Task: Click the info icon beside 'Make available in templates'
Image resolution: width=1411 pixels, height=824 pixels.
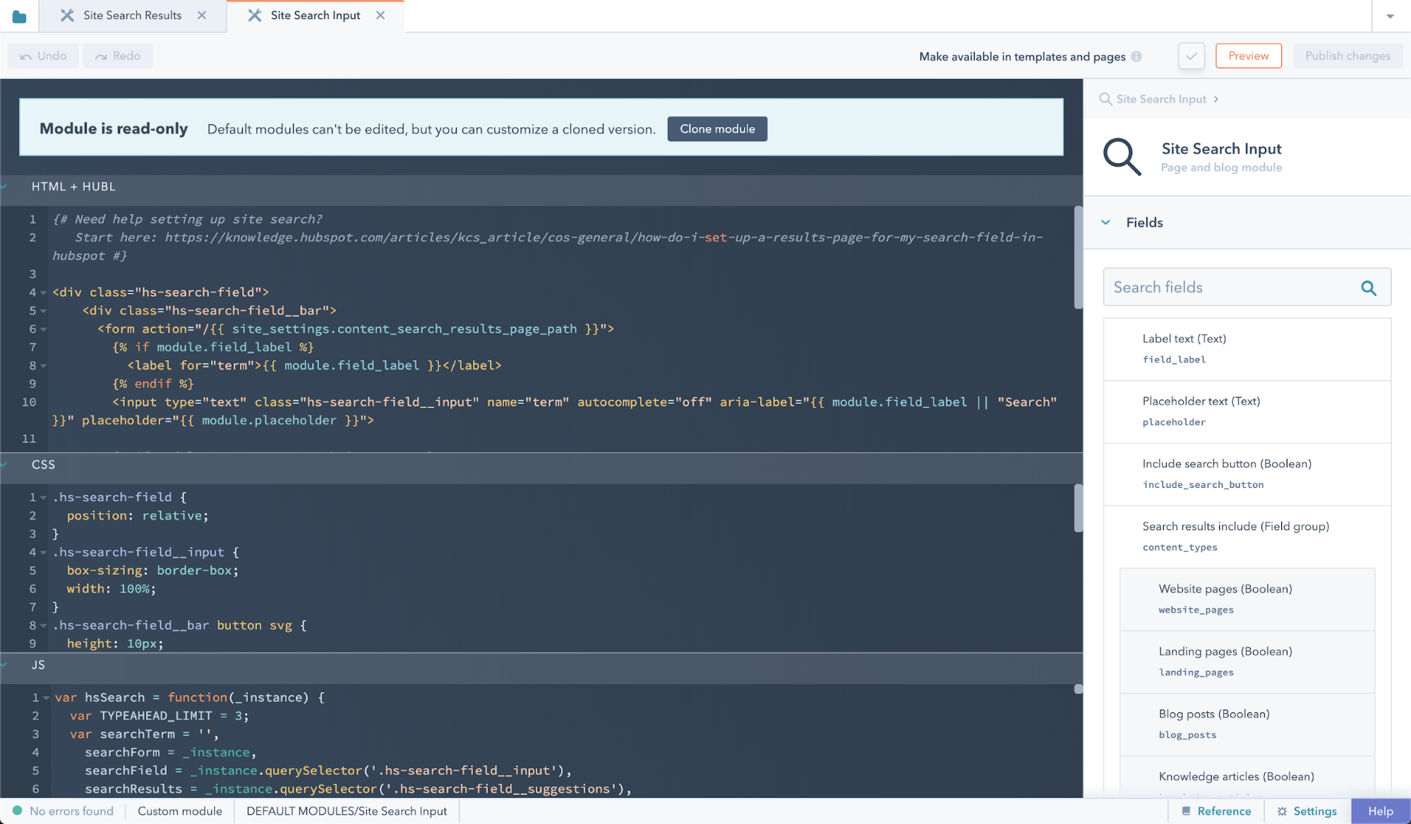Action: tap(1136, 56)
